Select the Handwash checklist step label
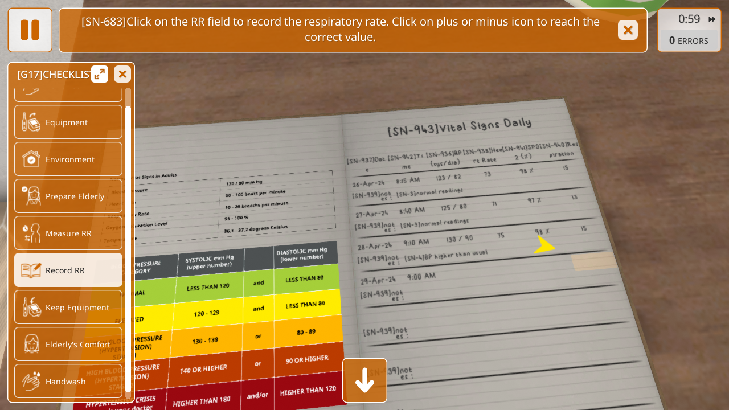Viewport: 729px width, 410px height. pyautogui.click(x=65, y=382)
